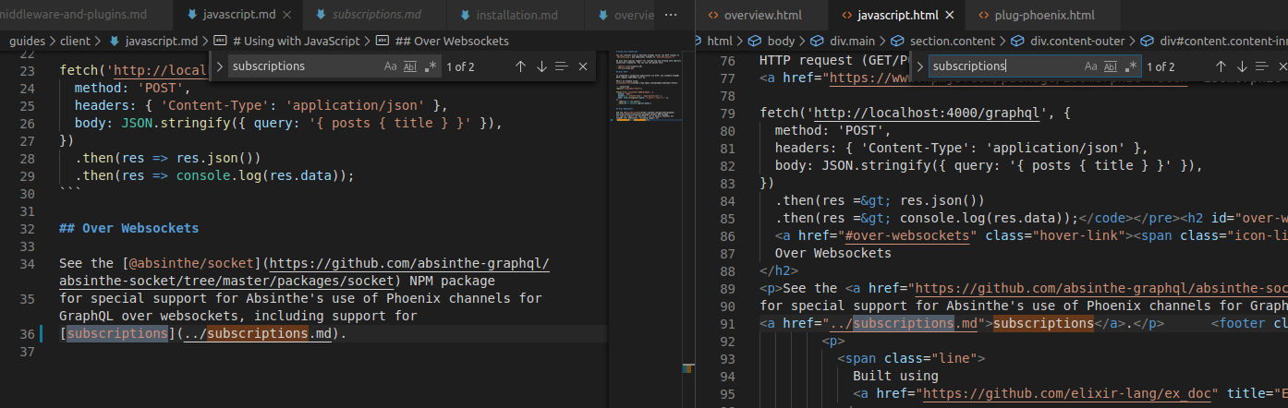Open left editor group's more actions menu
Viewport: 1288px width, 408px height.
click(x=671, y=16)
